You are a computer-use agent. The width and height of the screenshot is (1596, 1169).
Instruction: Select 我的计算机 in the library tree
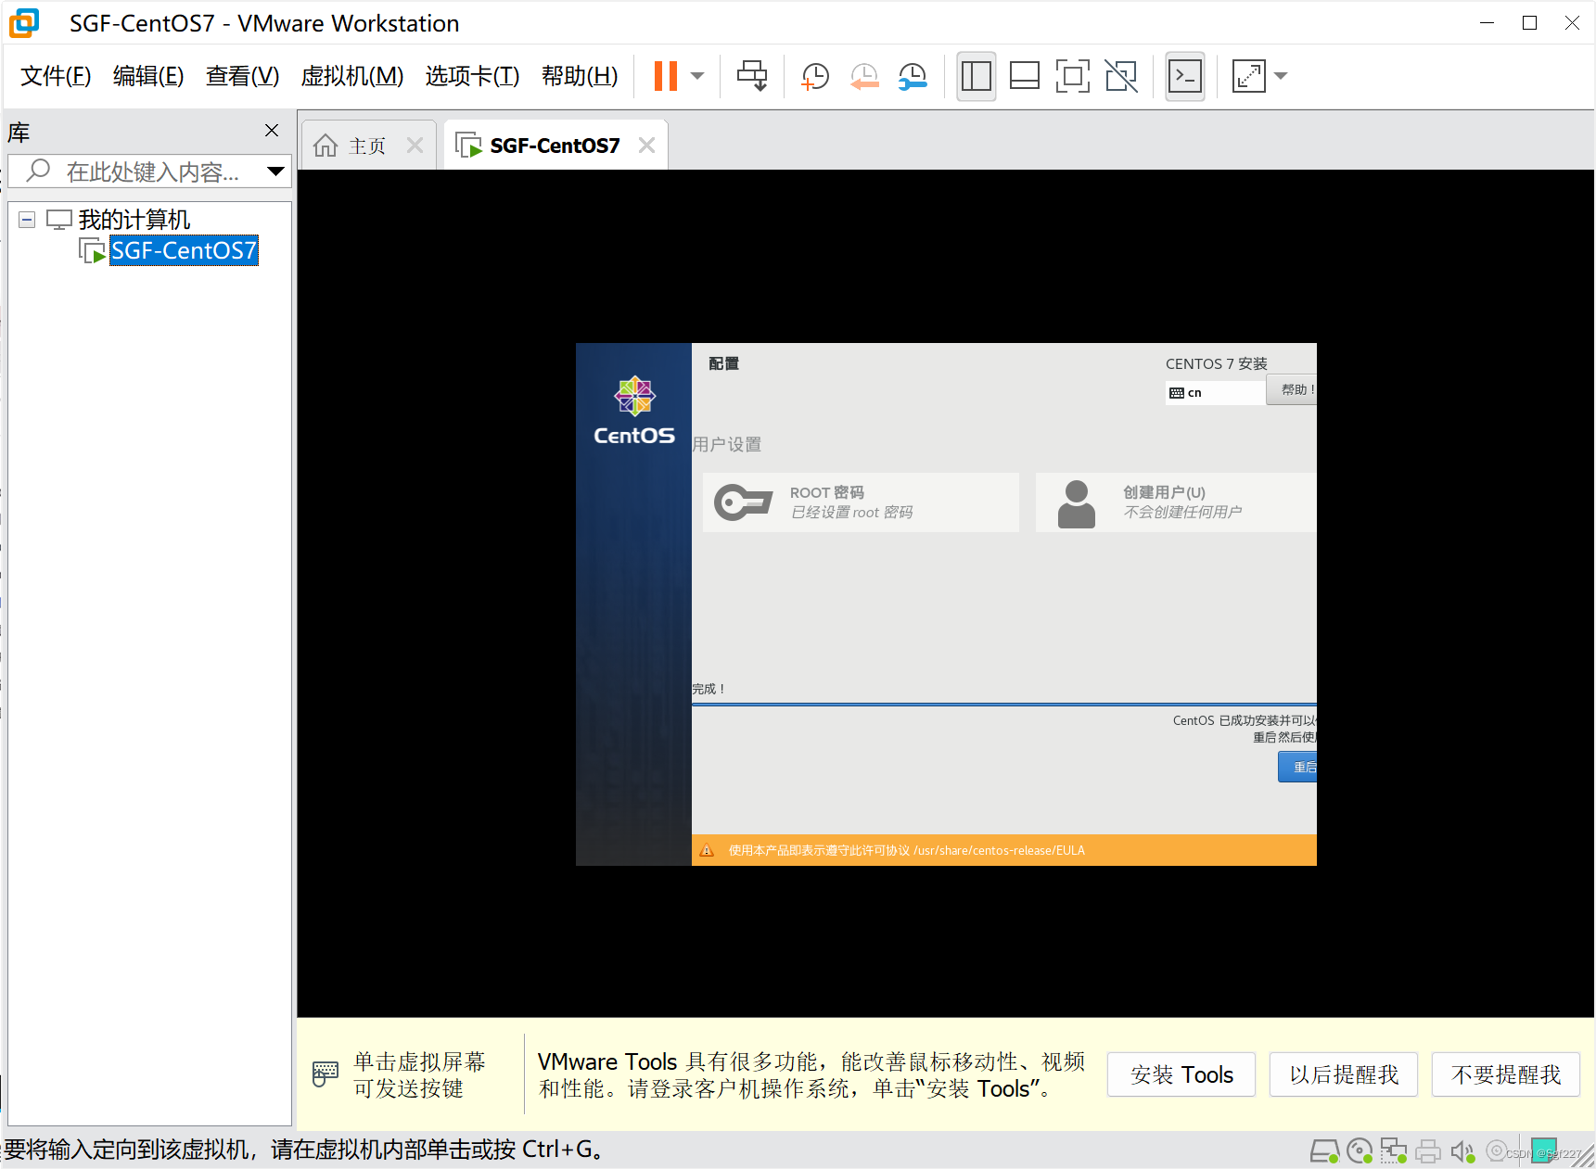[134, 220]
